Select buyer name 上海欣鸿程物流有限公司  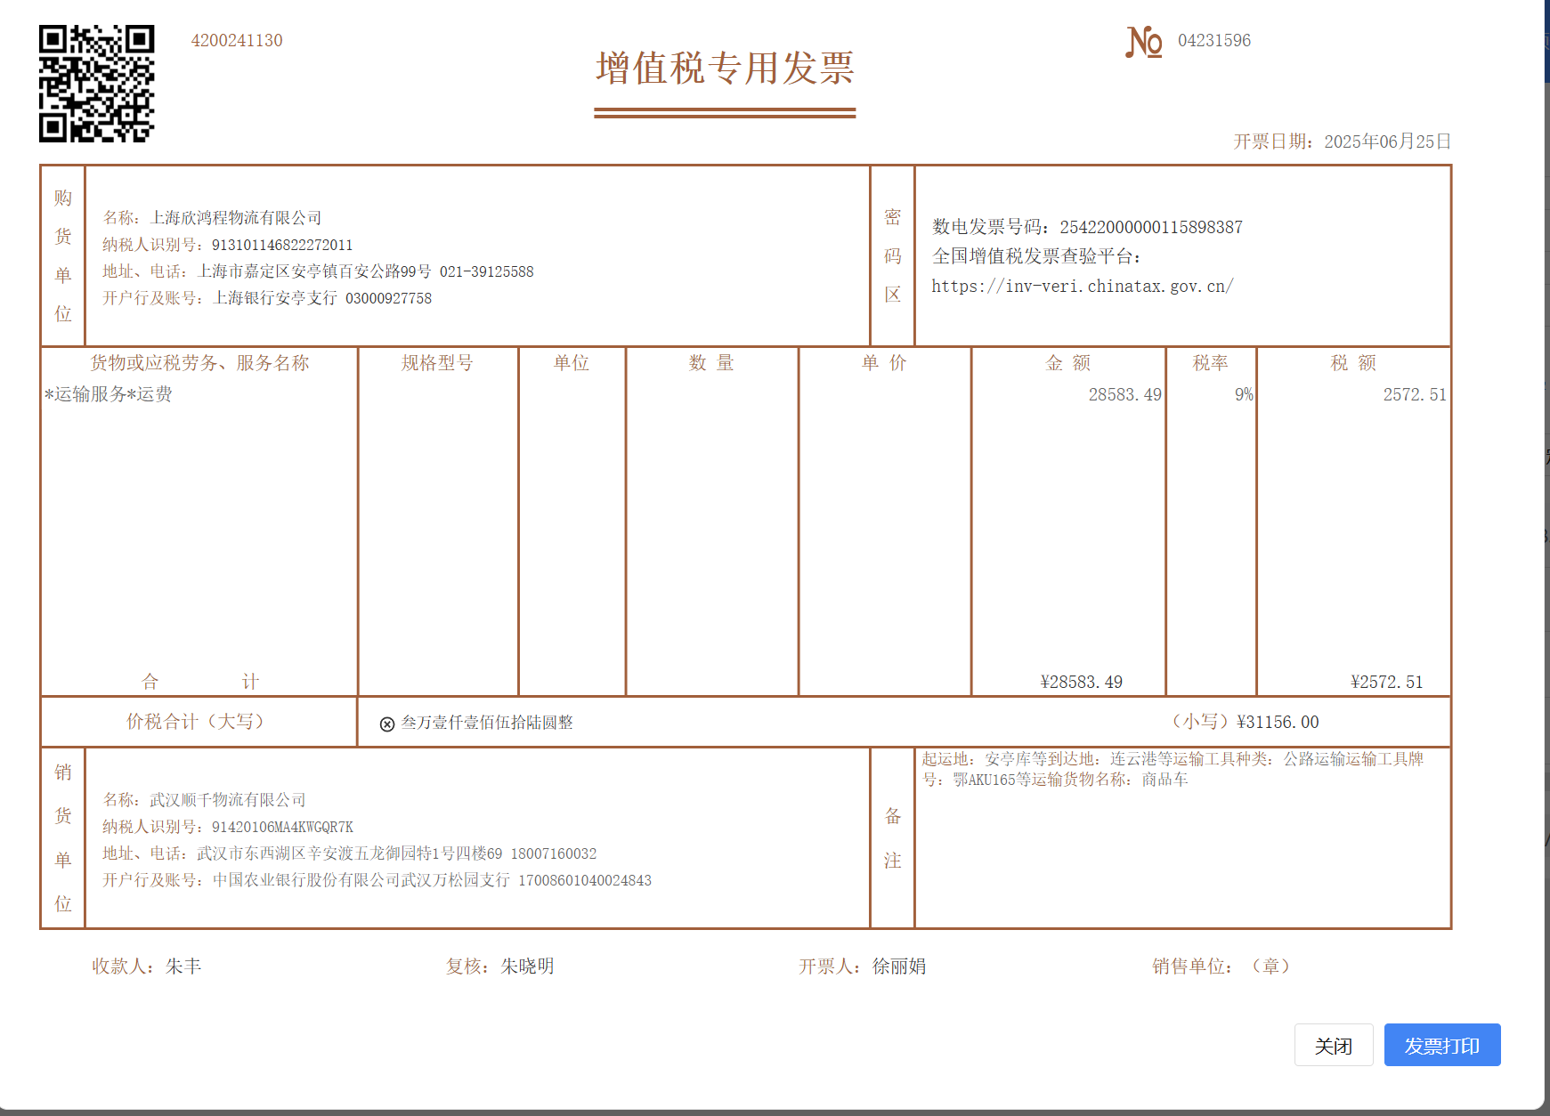tap(236, 218)
